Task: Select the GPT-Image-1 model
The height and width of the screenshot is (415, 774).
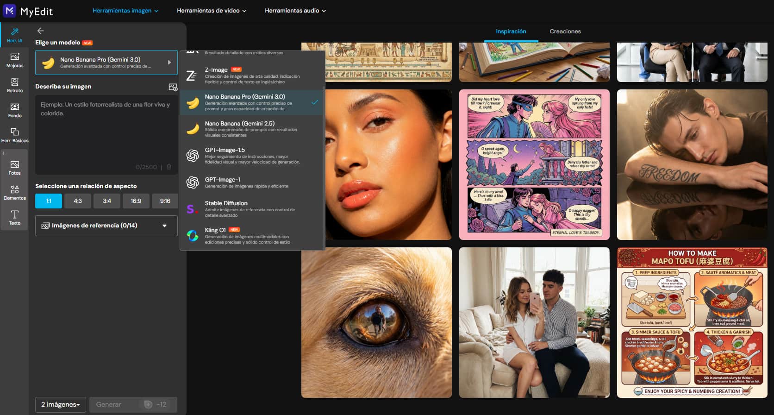Action: (x=252, y=182)
